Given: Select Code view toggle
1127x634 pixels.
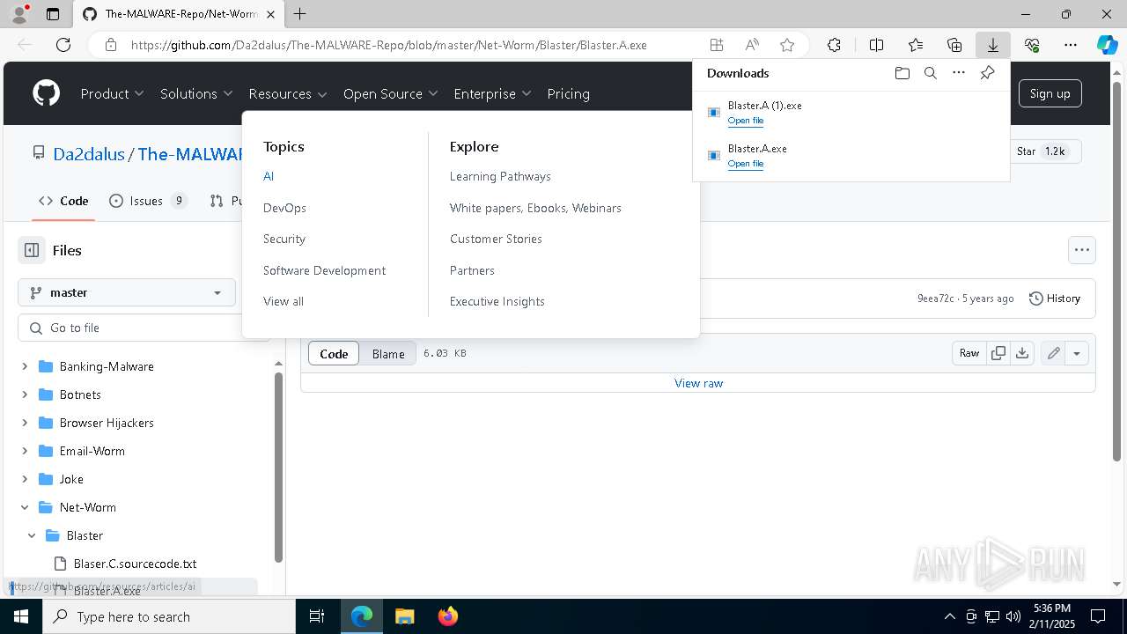Looking at the screenshot, I should point(334,353).
